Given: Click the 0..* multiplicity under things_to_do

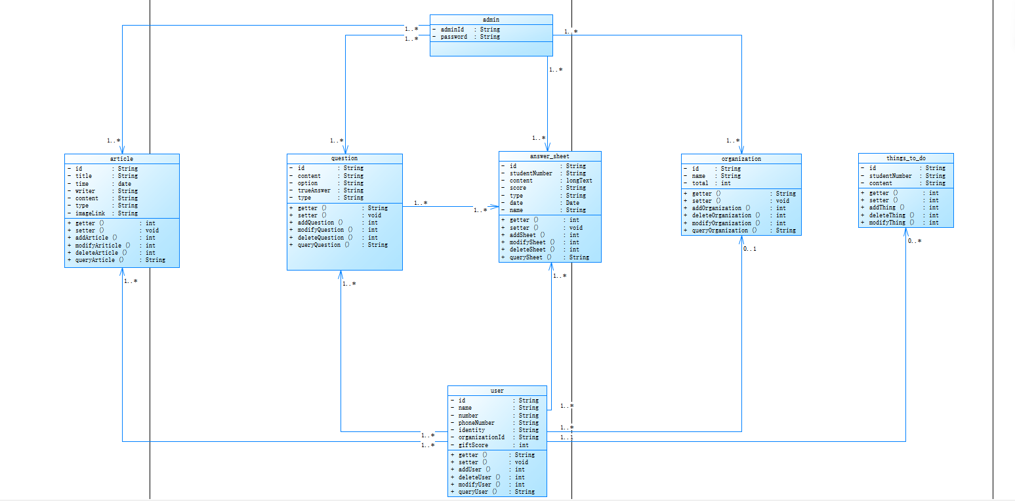Looking at the screenshot, I should (915, 241).
